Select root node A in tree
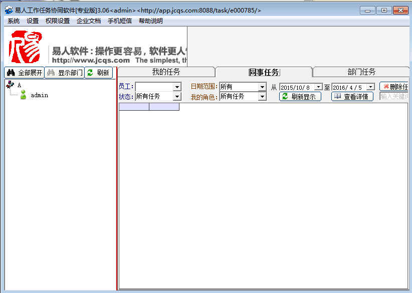This screenshot has height=293, width=412. (x=19, y=85)
